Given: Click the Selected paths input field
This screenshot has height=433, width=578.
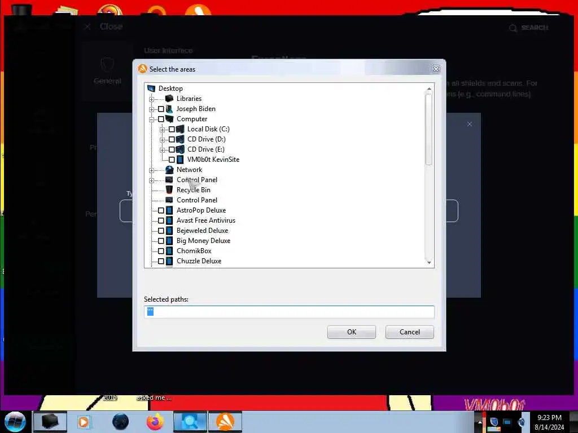Looking at the screenshot, I should [x=289, y=312].
